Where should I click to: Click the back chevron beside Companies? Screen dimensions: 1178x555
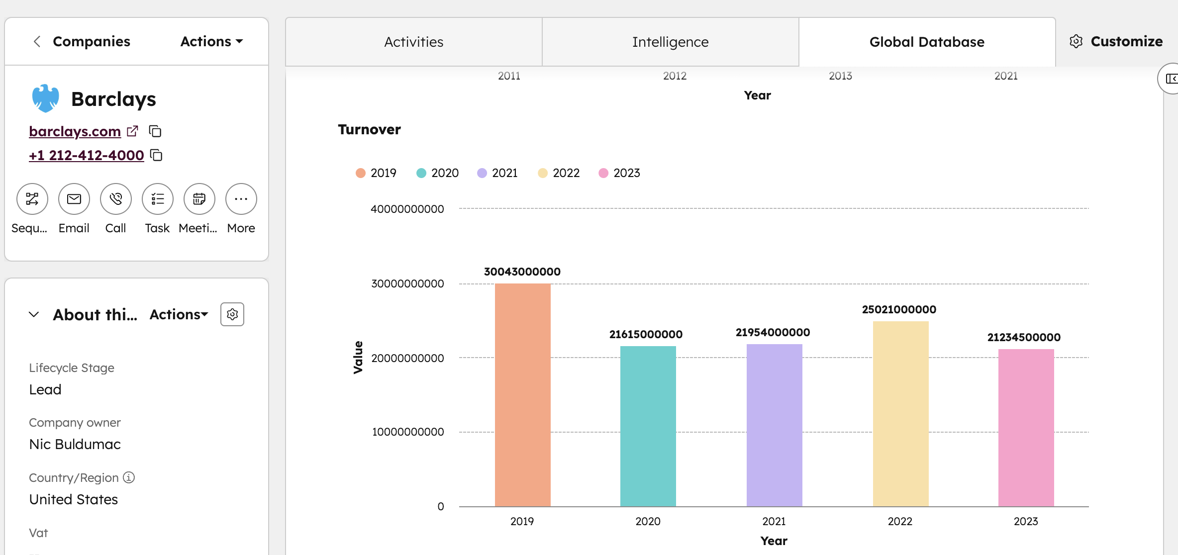coord(37,41)
